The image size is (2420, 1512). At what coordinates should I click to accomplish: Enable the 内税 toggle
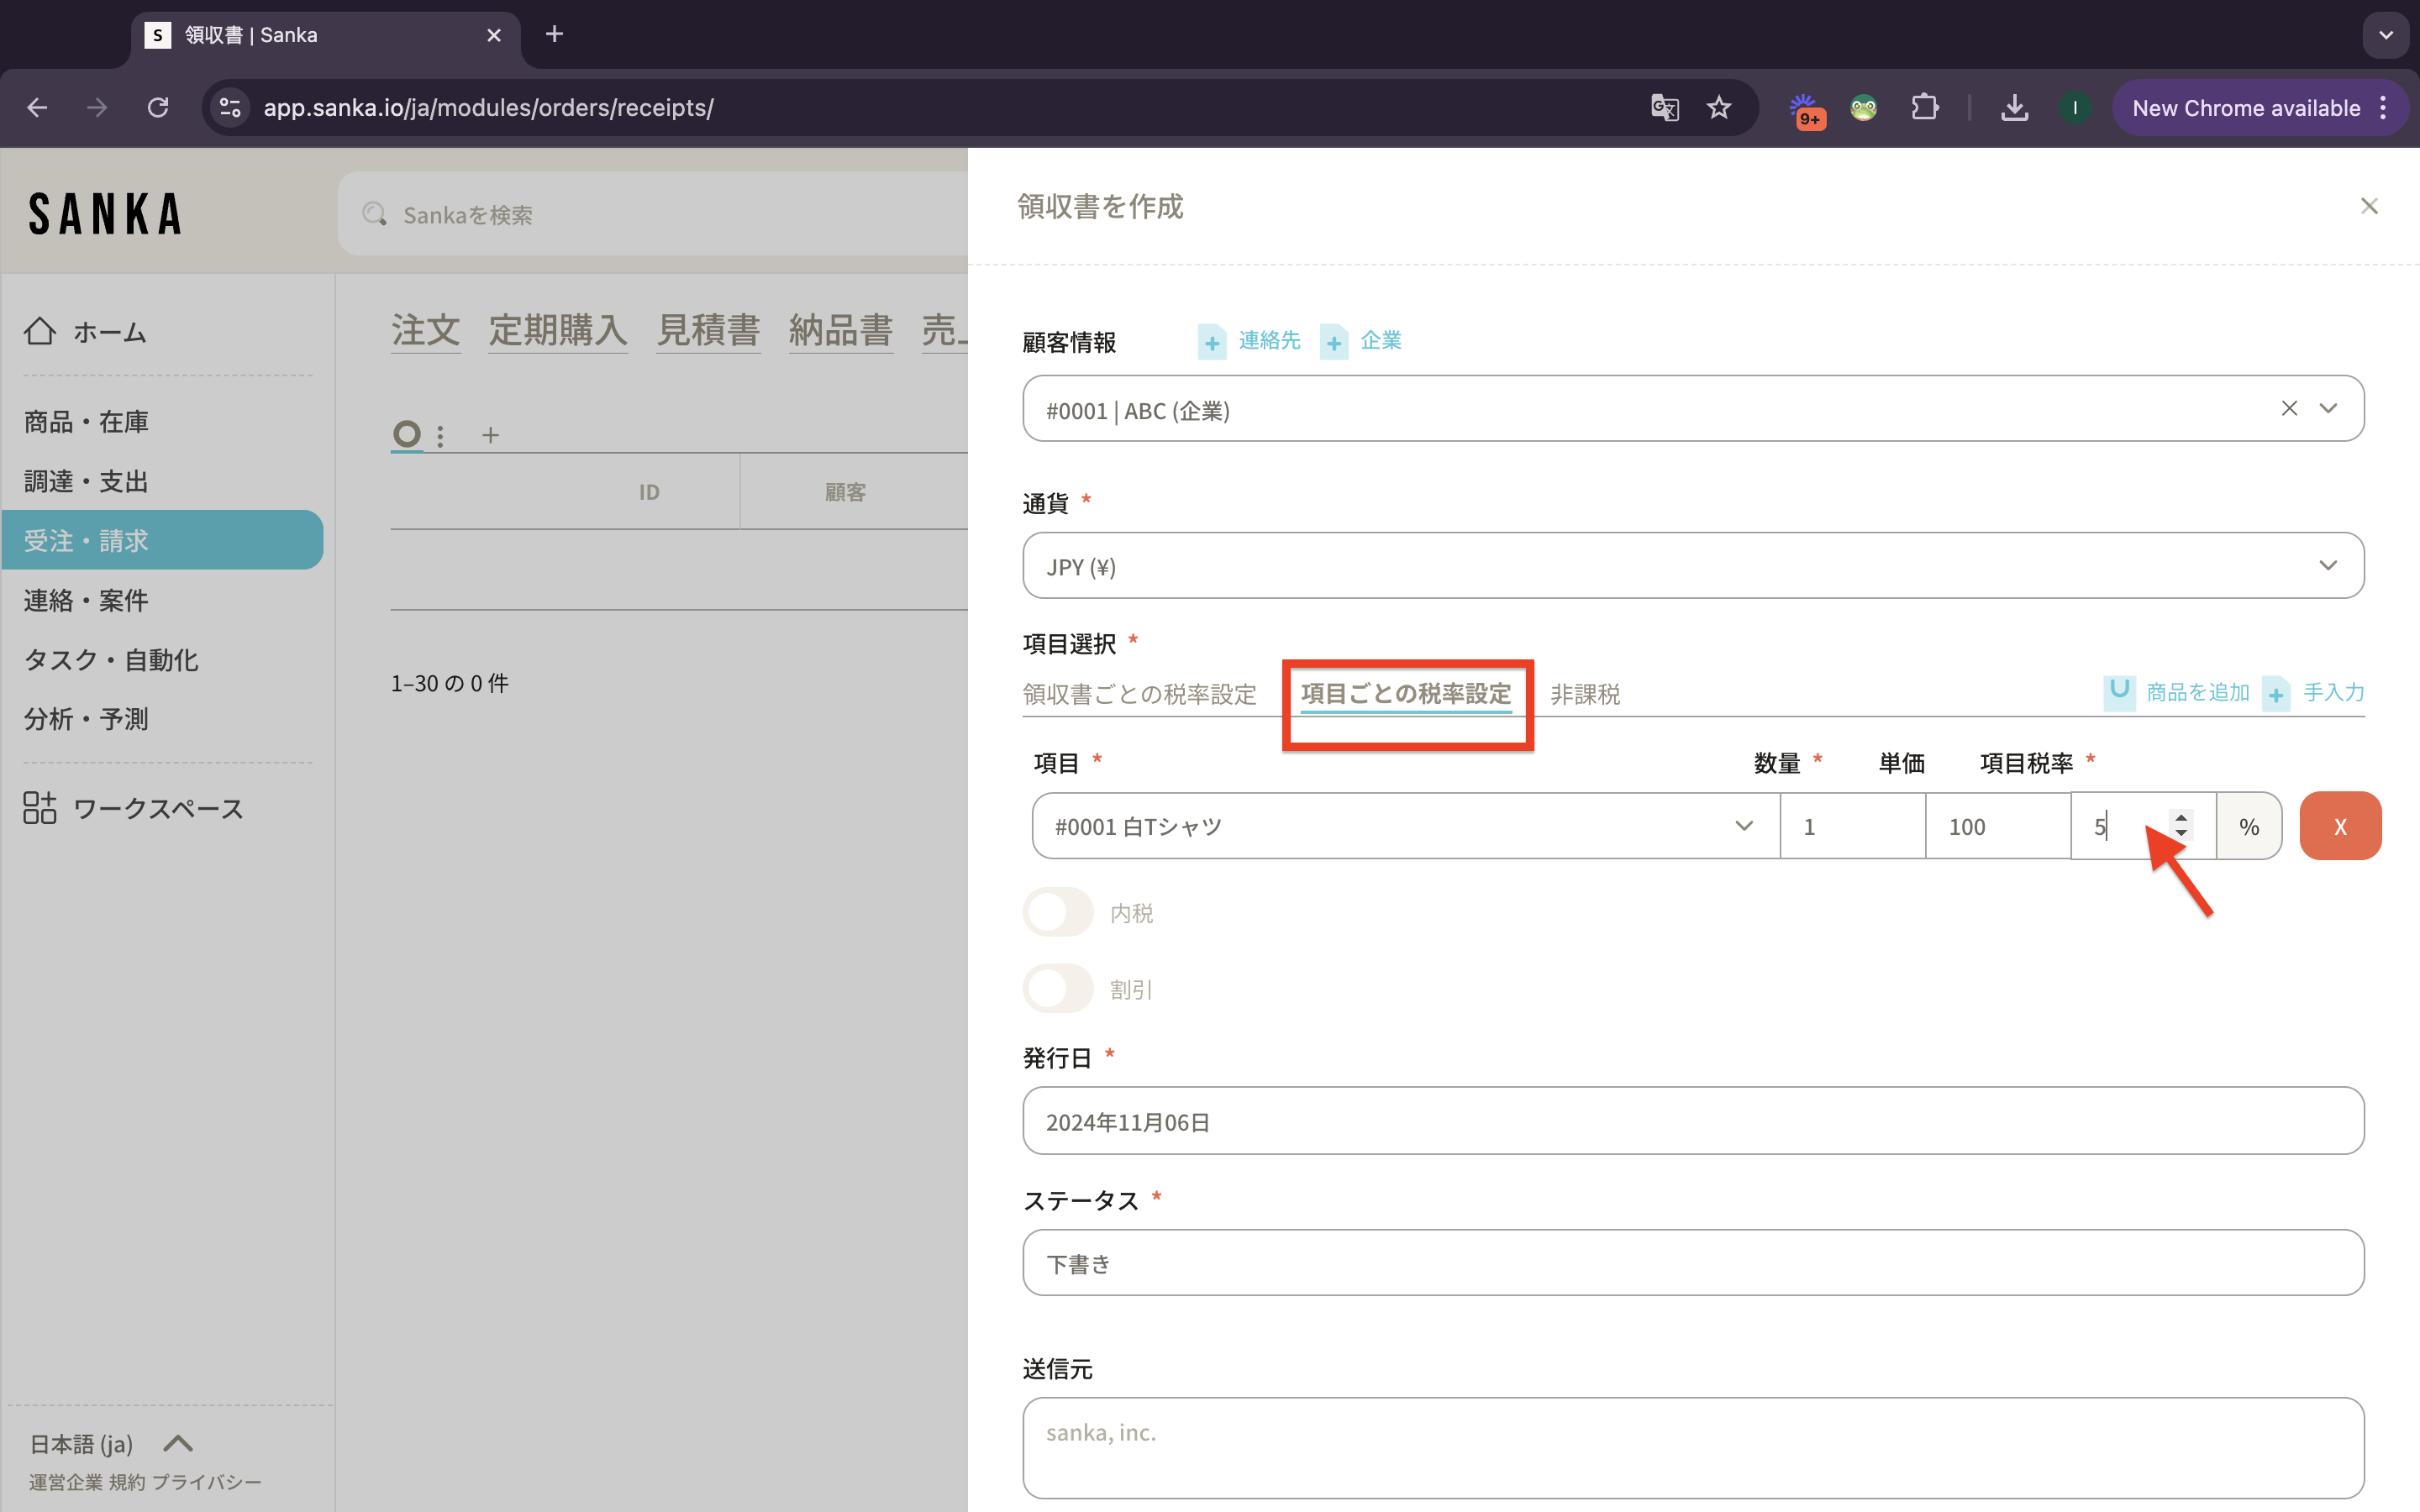tap(1058, 912)
